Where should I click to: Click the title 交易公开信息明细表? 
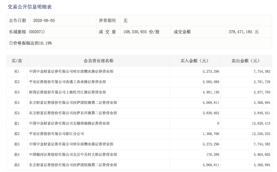point(29,7)
